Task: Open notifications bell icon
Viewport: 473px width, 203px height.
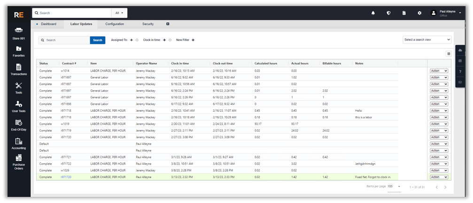Action: (373, 13)
